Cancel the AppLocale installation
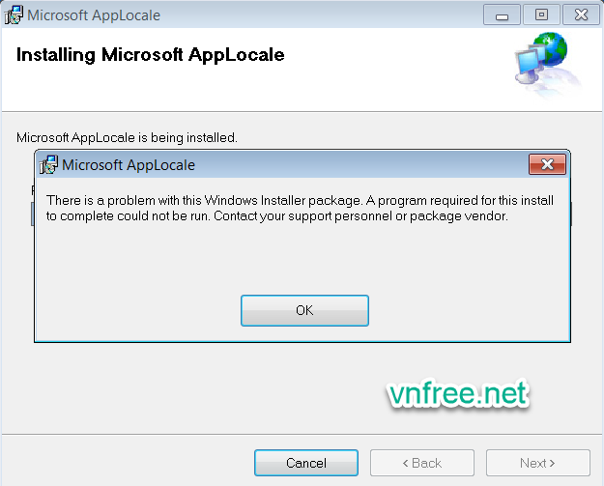The image size is (604, 486). click(305, 463)
